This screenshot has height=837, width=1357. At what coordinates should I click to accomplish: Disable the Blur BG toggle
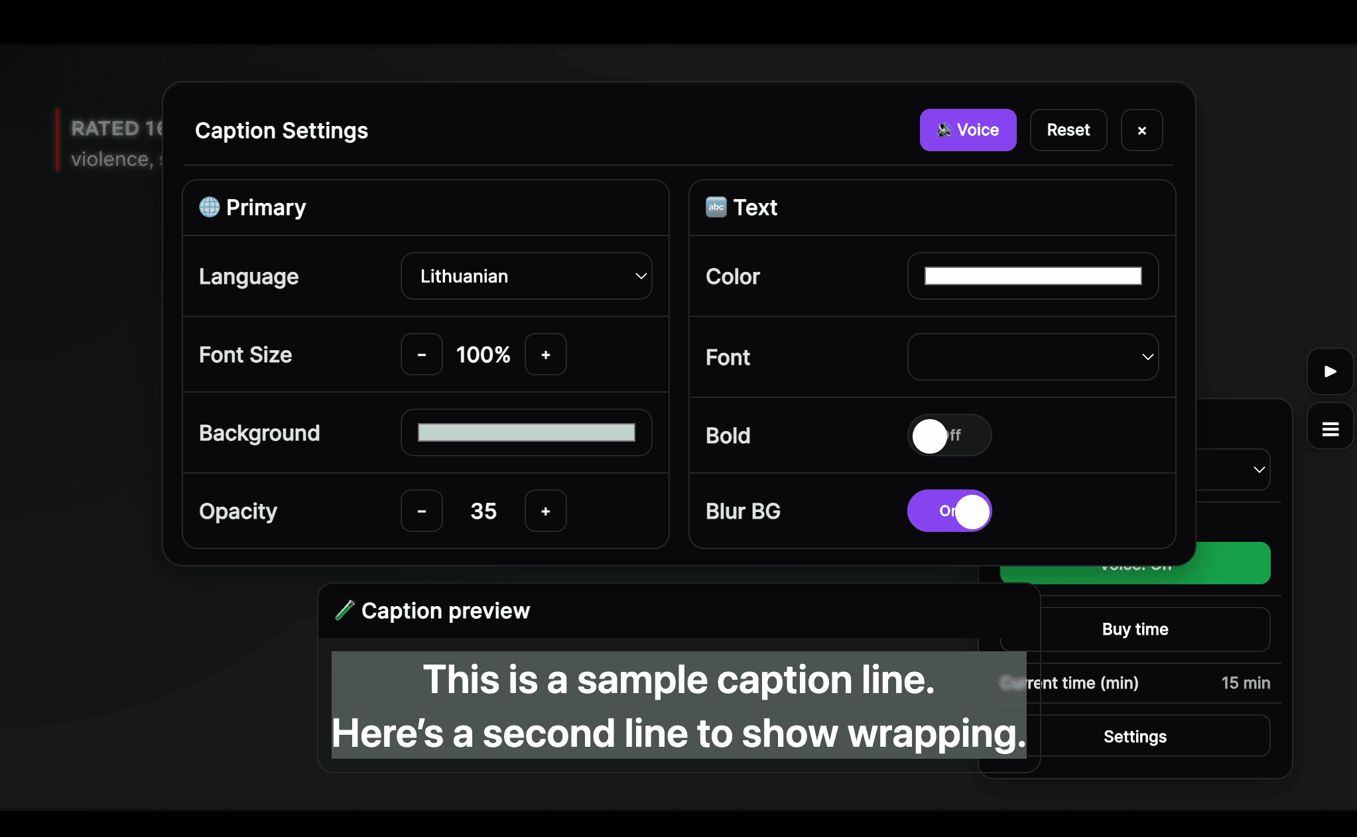click(949, 511)
